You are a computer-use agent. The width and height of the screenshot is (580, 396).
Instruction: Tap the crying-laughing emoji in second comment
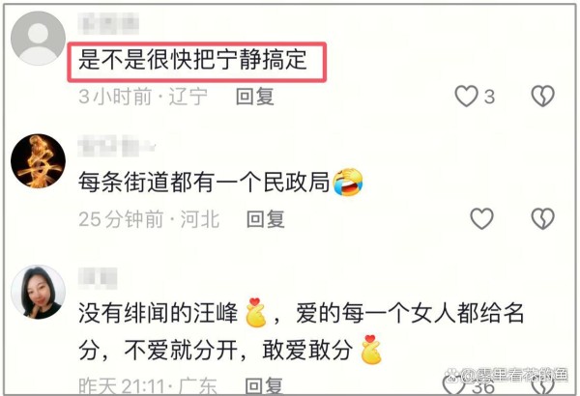click(x=348, y=182)
